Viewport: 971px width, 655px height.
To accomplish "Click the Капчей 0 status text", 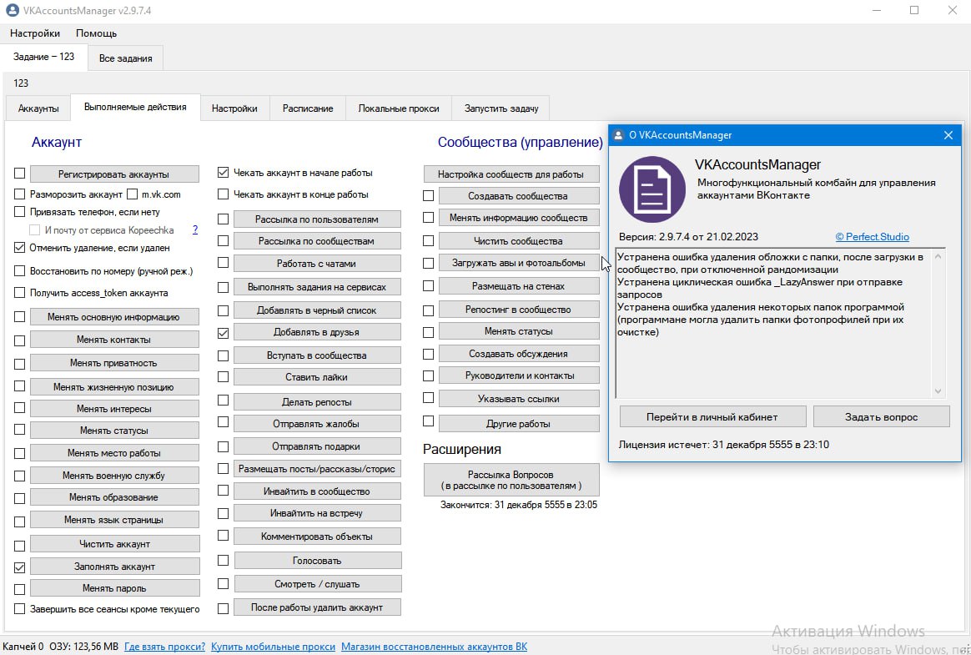I will [23, 647].
